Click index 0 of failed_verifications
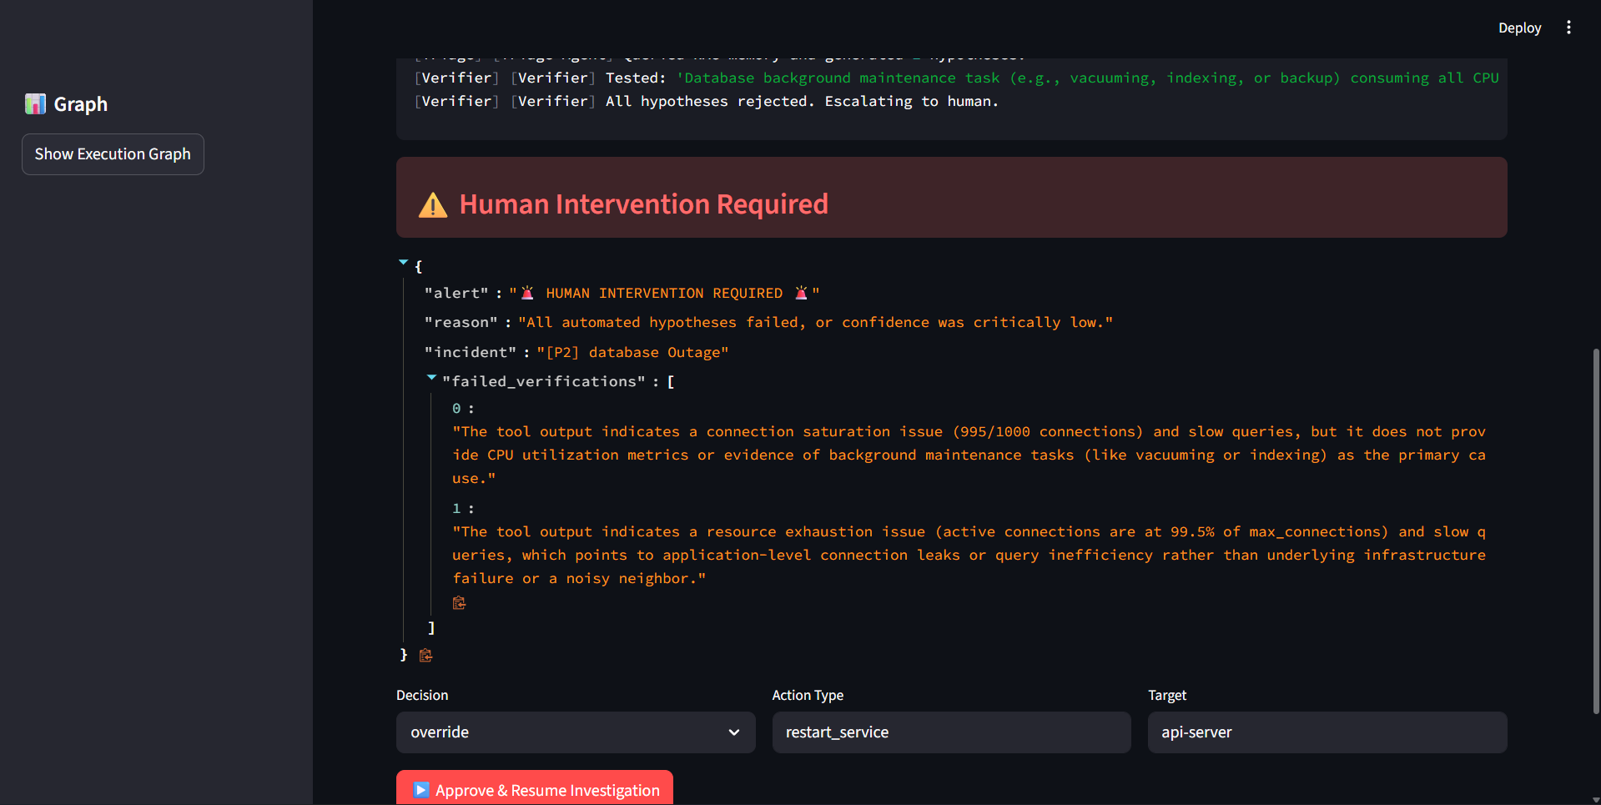 pyautogui.click(x=456, y=409)
